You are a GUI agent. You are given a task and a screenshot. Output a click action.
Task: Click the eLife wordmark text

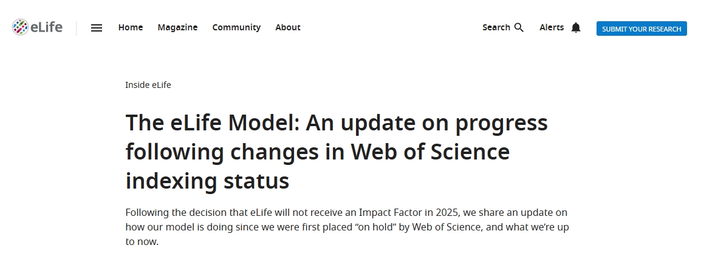coord(46,27)
